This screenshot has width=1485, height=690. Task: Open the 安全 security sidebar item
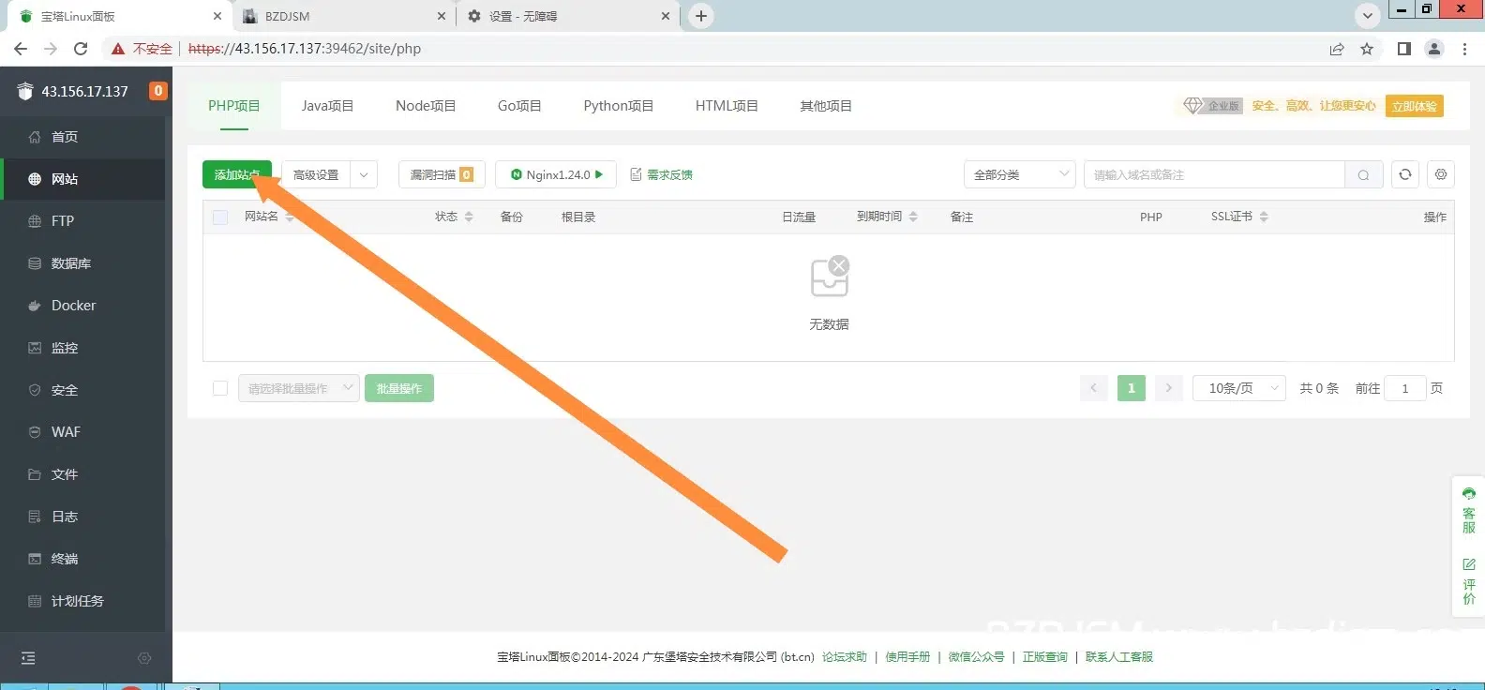(82, 390)
